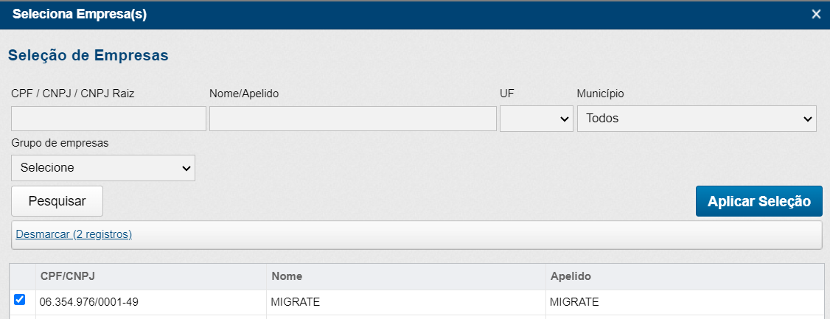Click the CPF / CNPJ / CNPJ Raiz field

(x=108, y=119)
